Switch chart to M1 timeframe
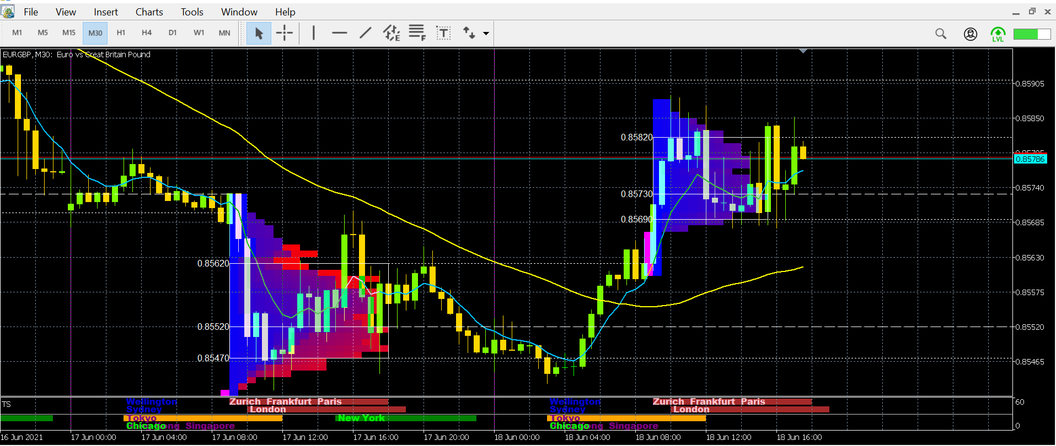 click(17, 33)
